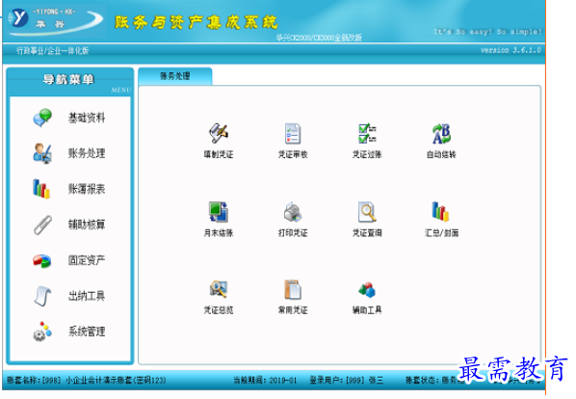The width and height of the screenshot is (576, 399).
Task: Click the 账簿报表 books icon in sidebar
Action: (x=41, y=189)
